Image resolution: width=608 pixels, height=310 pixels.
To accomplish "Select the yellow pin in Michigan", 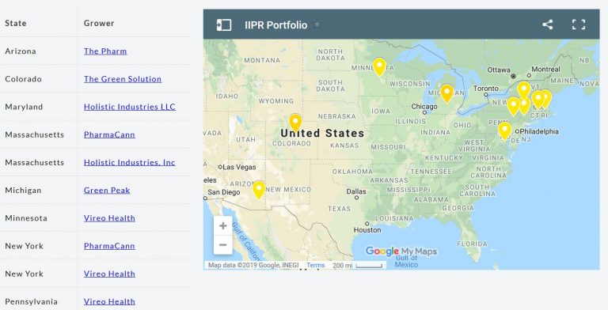I will [x=446, y=93].
